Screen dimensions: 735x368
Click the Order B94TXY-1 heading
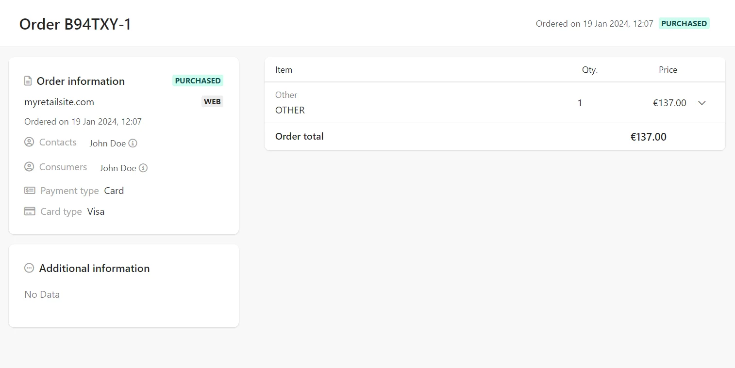tap(75, 24)
